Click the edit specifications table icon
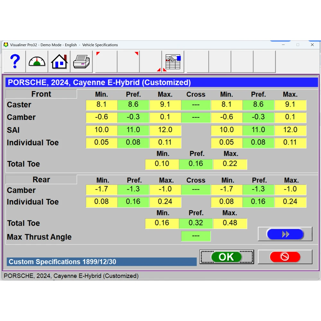 pos(173,62)
